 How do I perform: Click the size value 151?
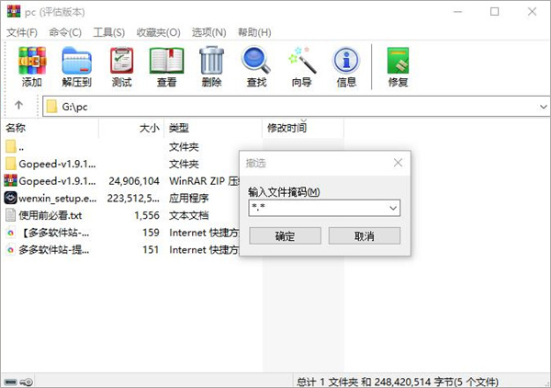coord(151,250)
